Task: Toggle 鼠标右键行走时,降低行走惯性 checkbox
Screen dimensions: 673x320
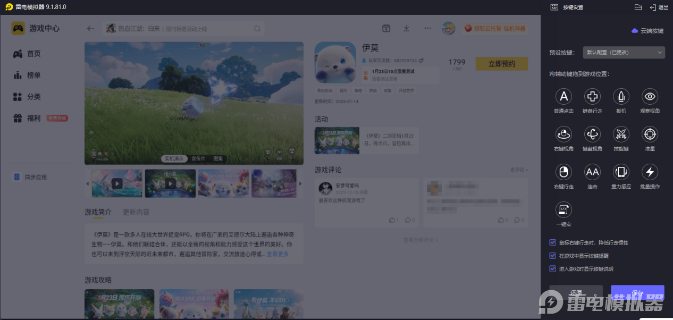Action: pos(553,242)
